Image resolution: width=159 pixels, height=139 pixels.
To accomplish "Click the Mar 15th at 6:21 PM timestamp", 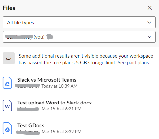I will pos(61,109).
